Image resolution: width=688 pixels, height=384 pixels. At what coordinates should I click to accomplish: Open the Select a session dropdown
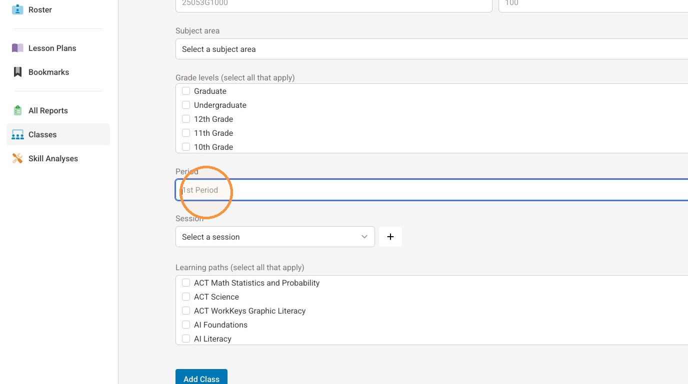(275, 237)
